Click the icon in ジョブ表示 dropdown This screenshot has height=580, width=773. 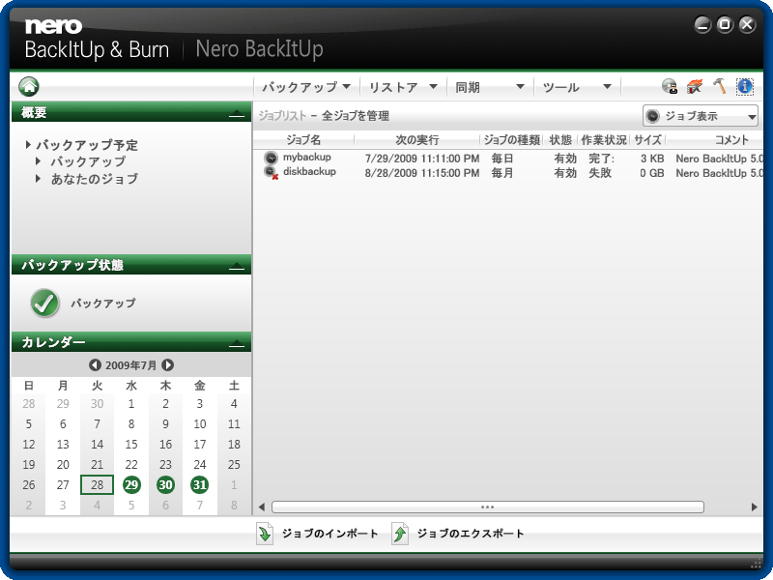653,116
